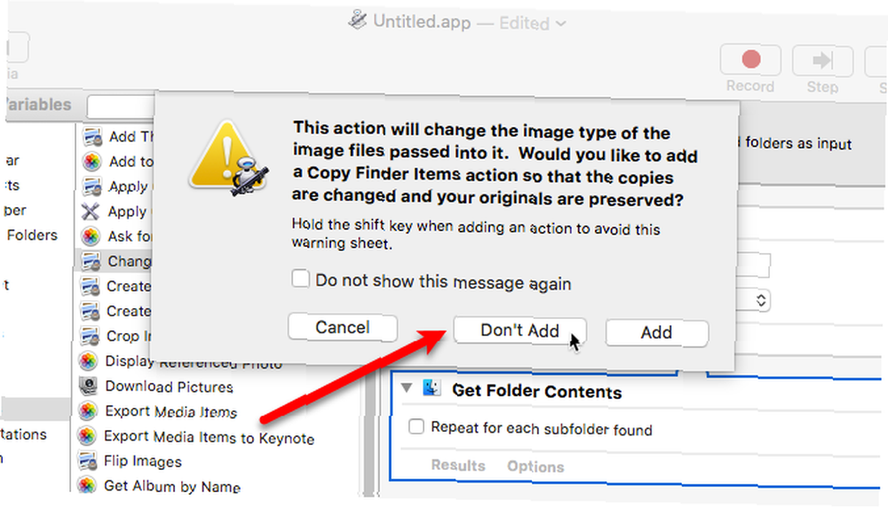Screen dimensions: 888x509
Task: Check Repeat for each subfolder found
Action: 416,426
